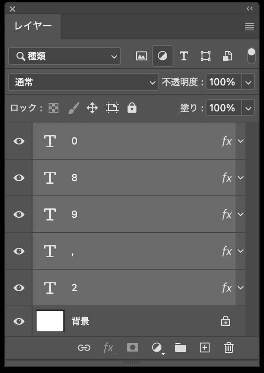The height and width of the screenshot is (373, 264).
Task: Filter layers by shape layers
Action: click(x=206, y=56)
